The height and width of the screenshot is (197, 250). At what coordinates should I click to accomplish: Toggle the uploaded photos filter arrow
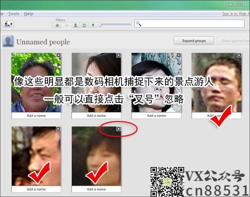click(66, 25)
